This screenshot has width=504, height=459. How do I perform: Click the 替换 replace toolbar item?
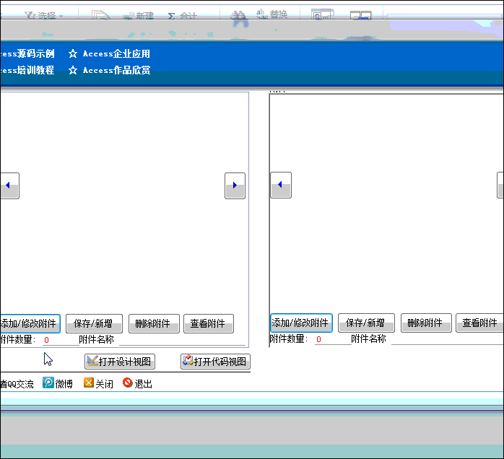[272, 14]
